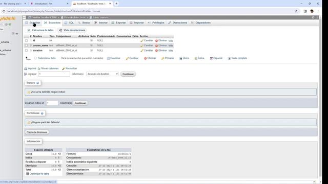
Task: Open the Exportar tab
Action: [x=118, y=22]
